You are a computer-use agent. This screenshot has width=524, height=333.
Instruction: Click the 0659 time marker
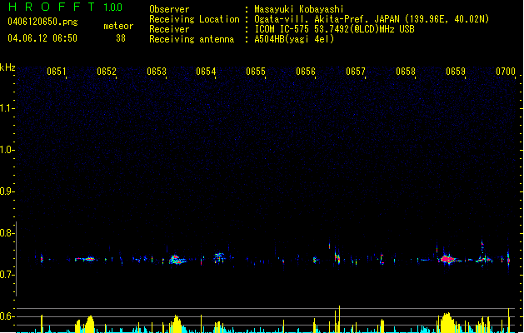click(456, 72)
